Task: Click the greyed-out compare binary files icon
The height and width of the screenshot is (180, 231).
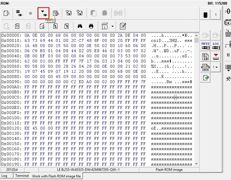Action: 118,13
